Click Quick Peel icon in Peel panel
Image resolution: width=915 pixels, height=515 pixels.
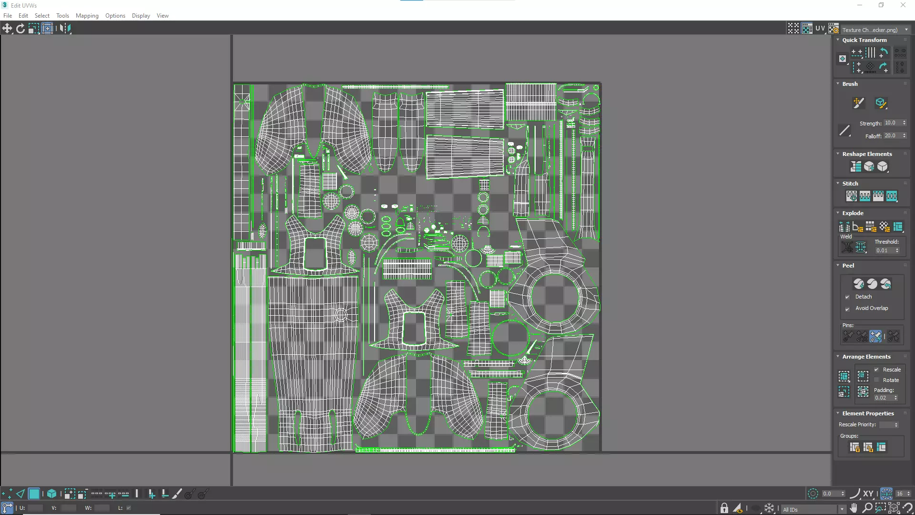pyautogui.click(x=858, y=284)
